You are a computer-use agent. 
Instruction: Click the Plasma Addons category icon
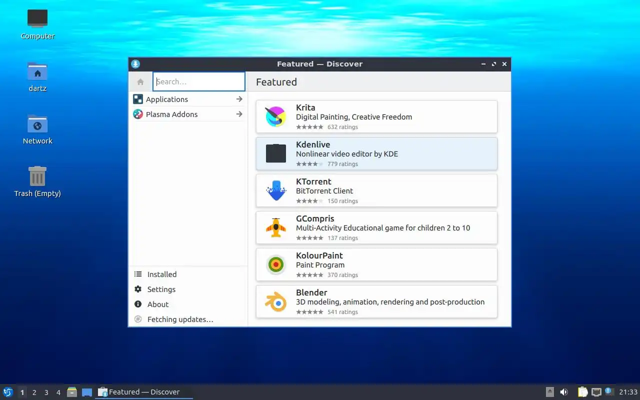tap(138, 114)
